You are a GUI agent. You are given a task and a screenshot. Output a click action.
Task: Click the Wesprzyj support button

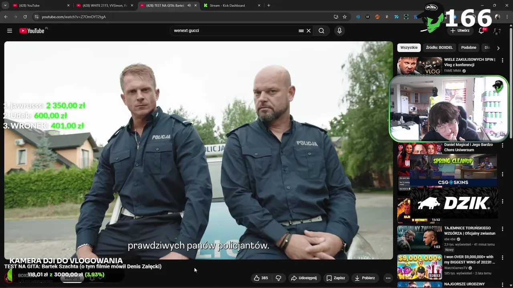click(x=72, y=278)
